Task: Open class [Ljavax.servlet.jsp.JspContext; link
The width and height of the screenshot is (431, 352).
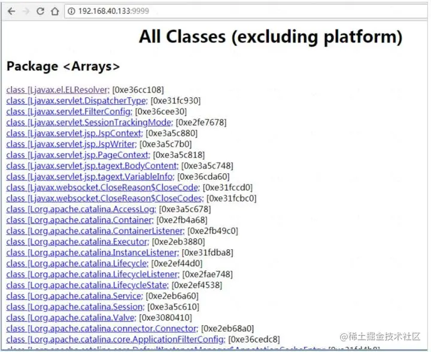Action: tap(74, 133)
